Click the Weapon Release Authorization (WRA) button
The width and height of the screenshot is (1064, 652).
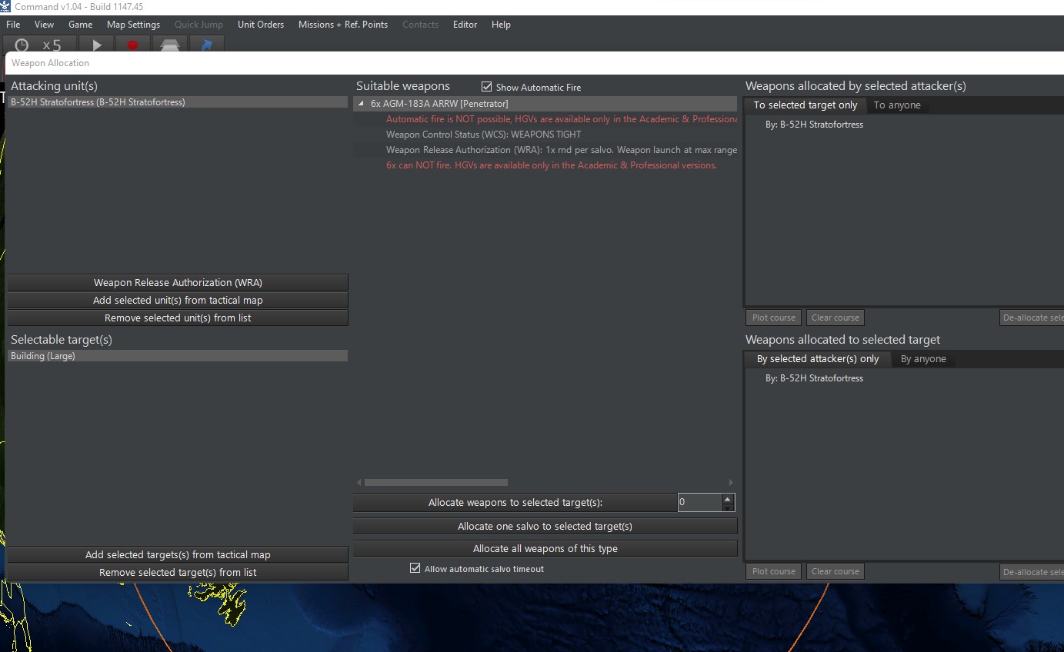pyautogui.click(x=177, y=282)
